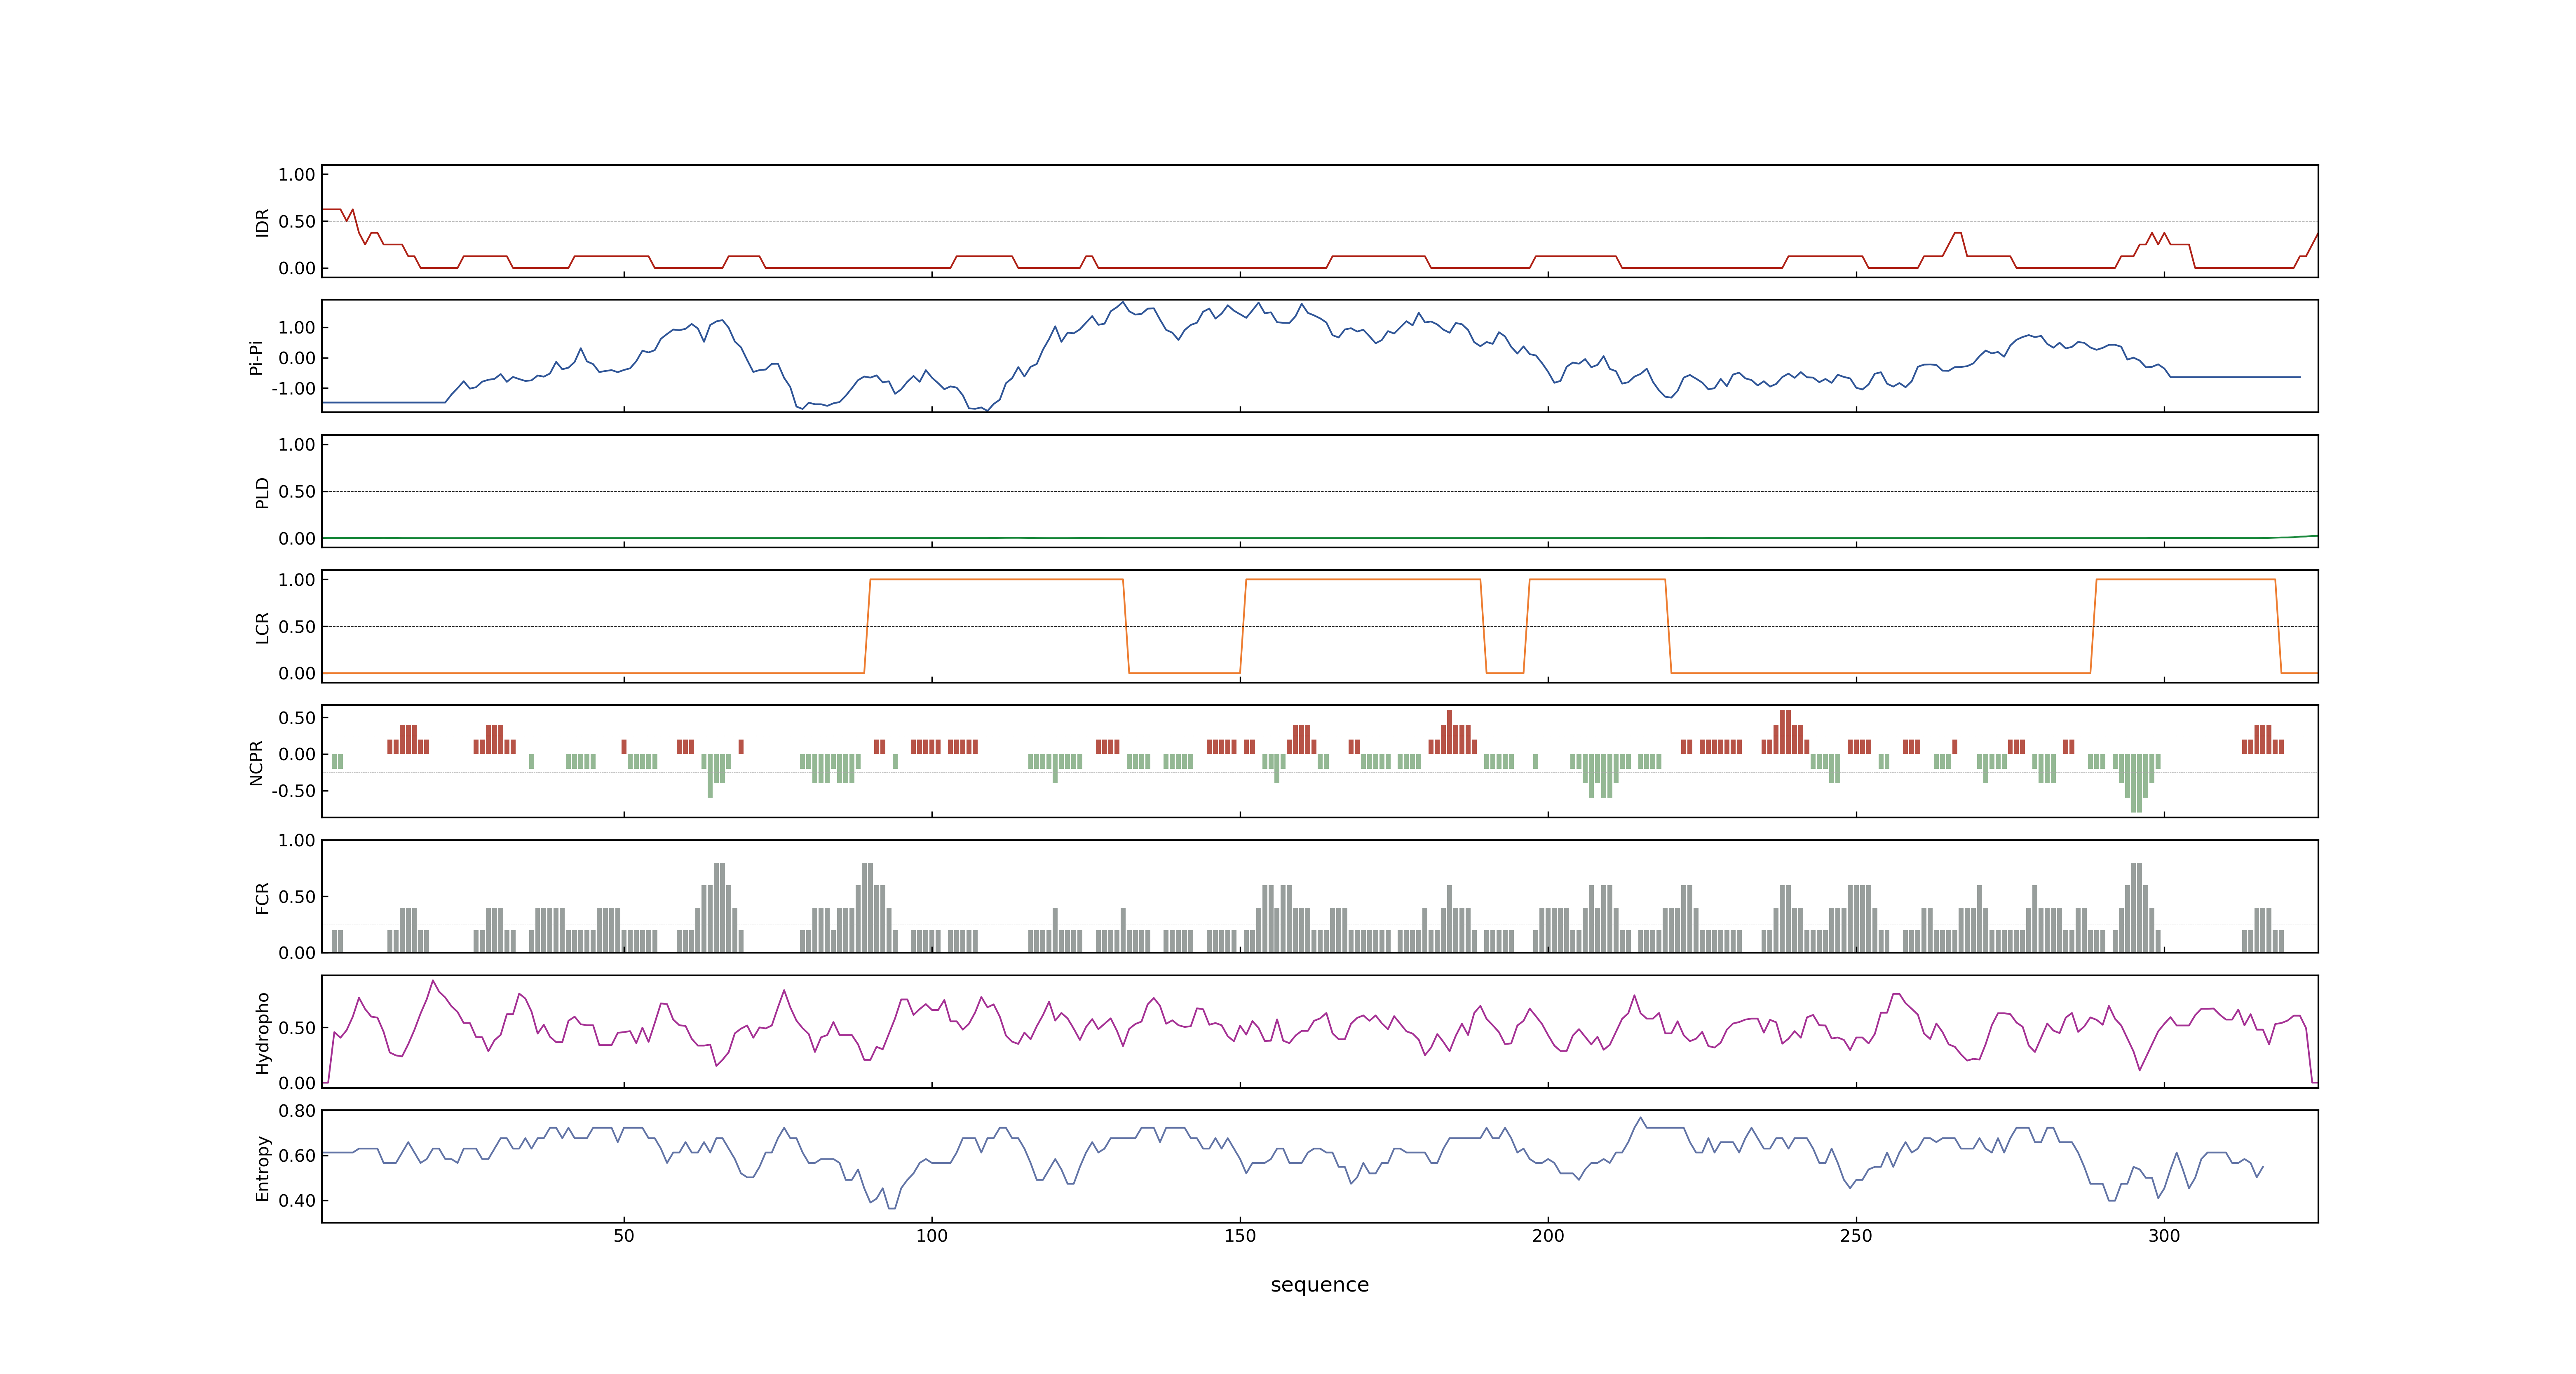
Task: Click the x-axis tick label 50
Action: point(624,1236)
